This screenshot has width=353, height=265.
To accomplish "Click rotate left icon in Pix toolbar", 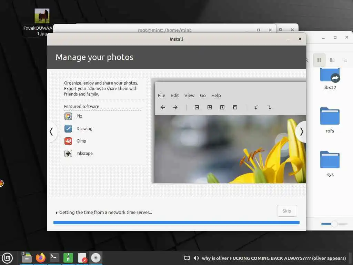I will point(256,107).
